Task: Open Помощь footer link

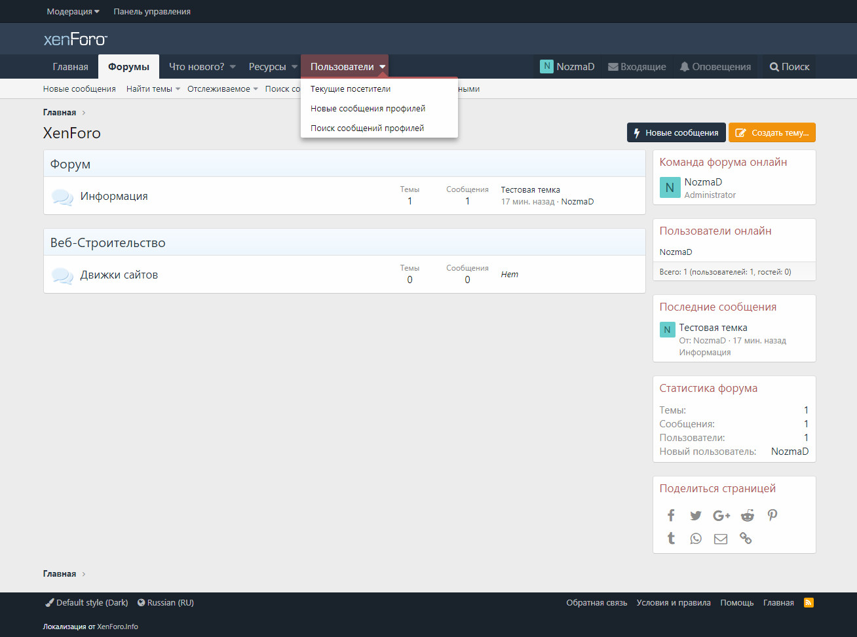Action: click(737, 603)
